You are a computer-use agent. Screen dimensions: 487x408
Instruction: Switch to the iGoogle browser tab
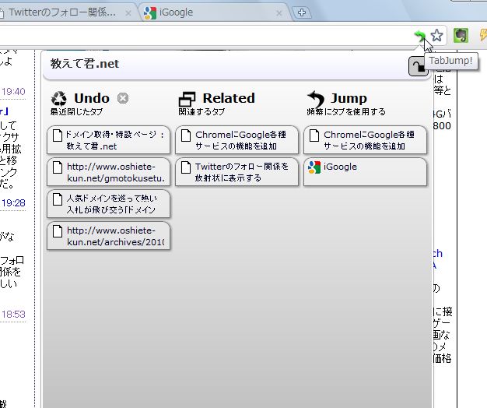coord(214,12)
